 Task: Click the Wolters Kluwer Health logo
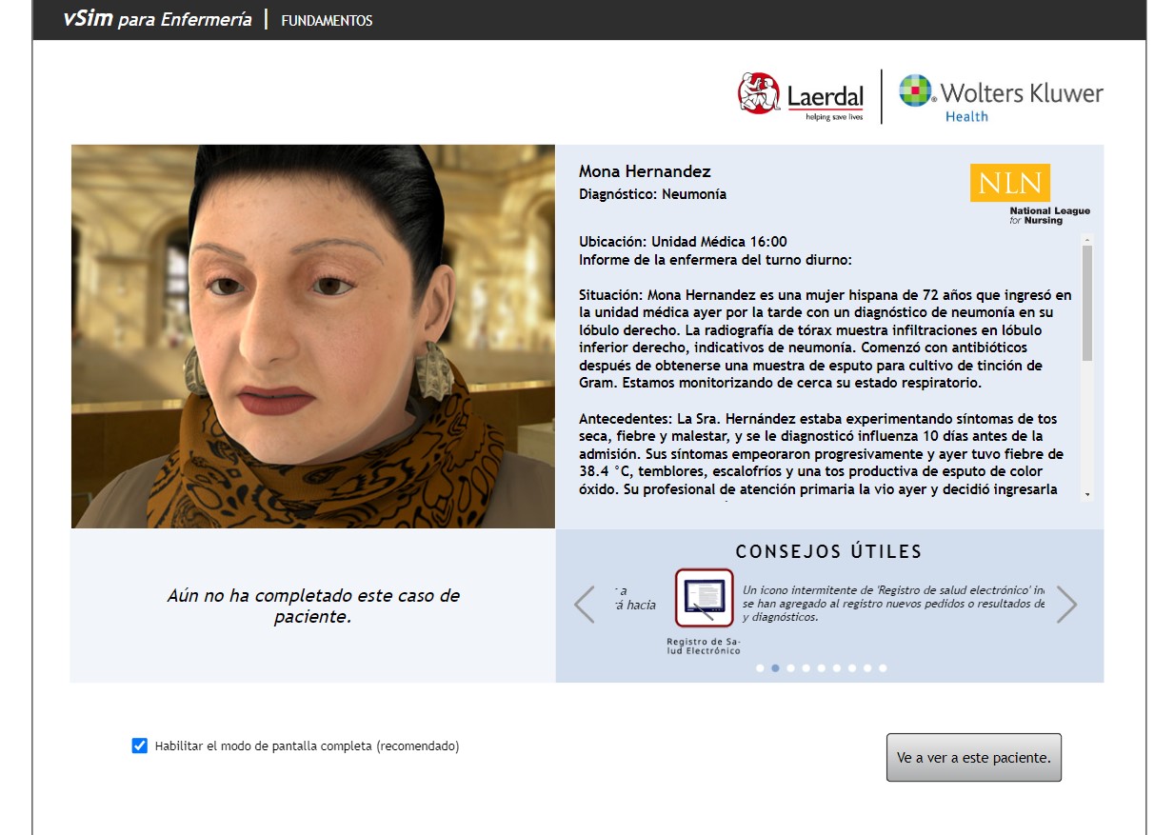click(1001, 98)
